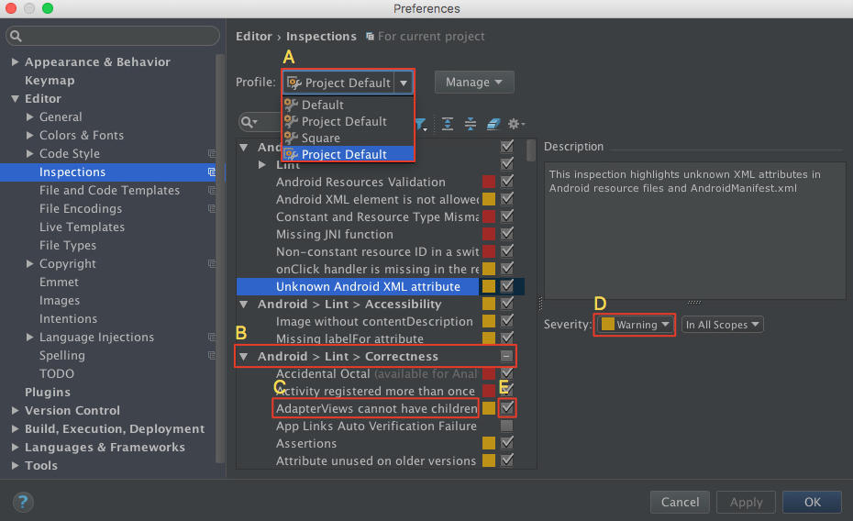Click the project-scope icon beside Inspections

[x=212, y=172]
